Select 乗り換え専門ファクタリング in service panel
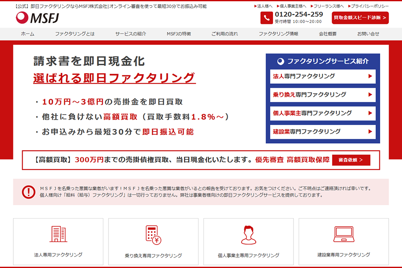 click(323, 95)
